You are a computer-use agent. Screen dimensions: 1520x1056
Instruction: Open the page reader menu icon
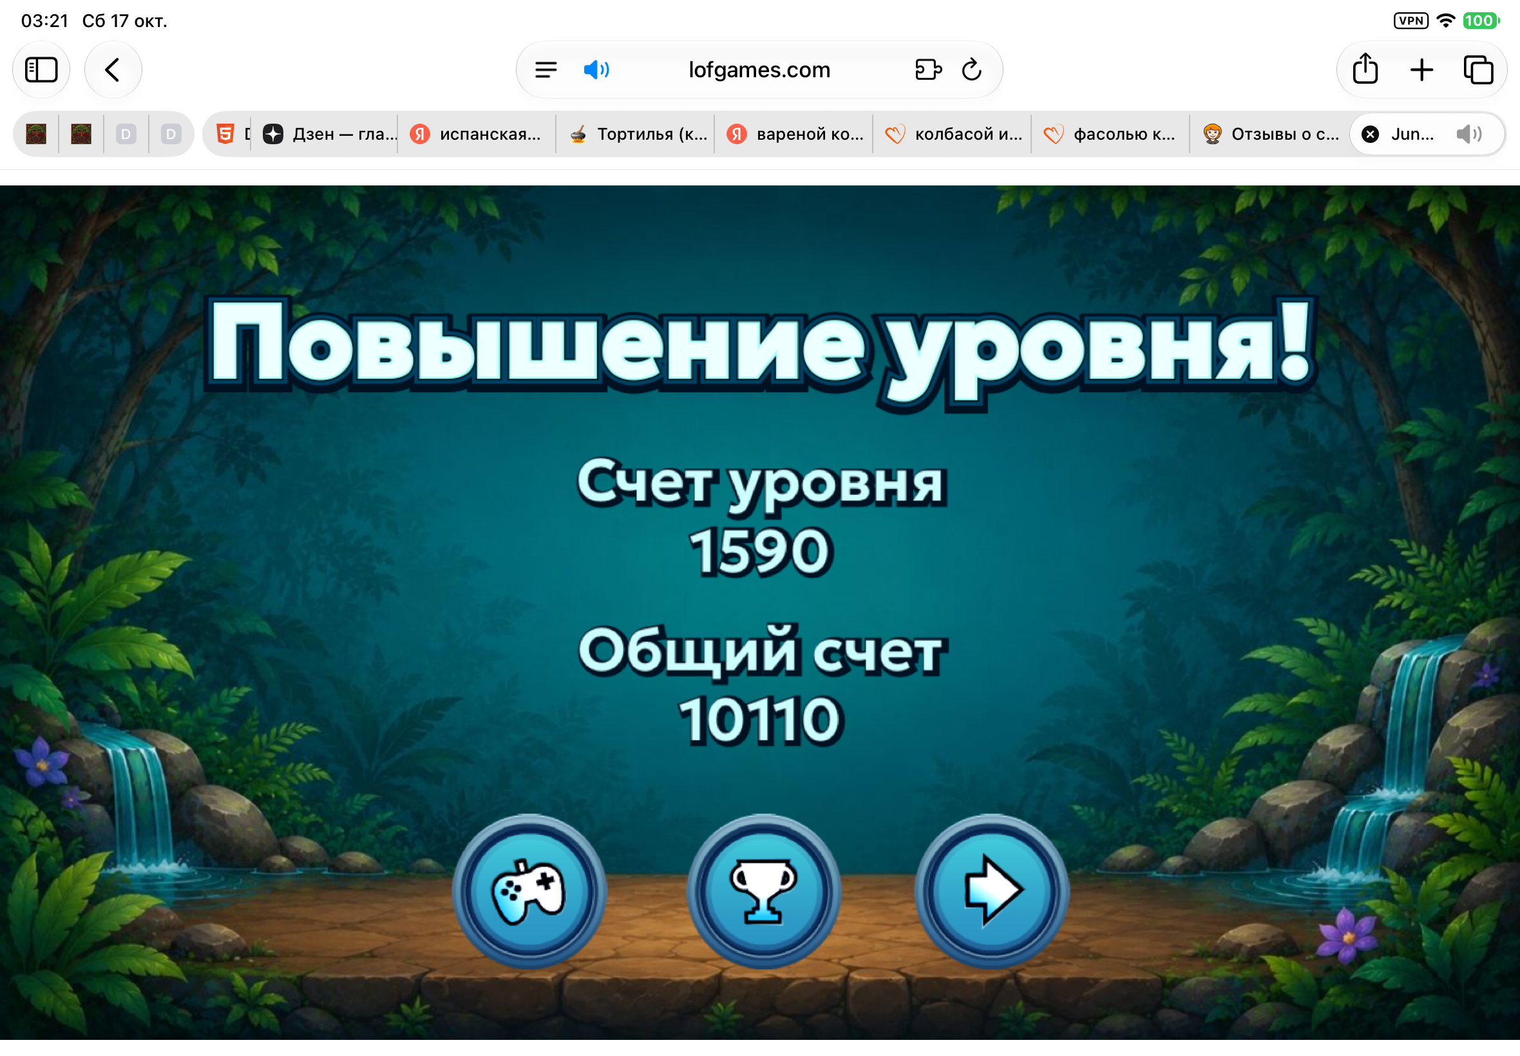pyautogui.click(x=546, y=70)
